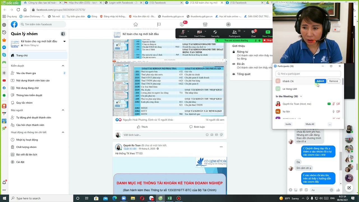Viewport: 359px width, 202px height.
Task: Add a new app to Coc Coc sidebar
Action: (4, 73)
